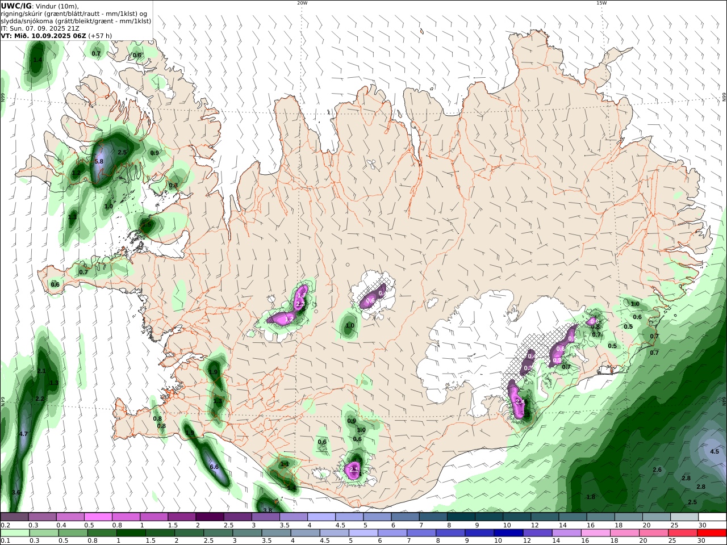
Task: Click the 2.2 value in the western sea
Action: click(40, 399)
